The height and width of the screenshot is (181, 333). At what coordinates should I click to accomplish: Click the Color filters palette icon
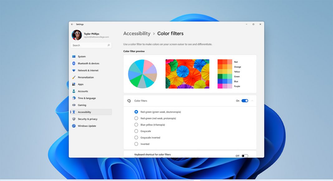[x=129, y=101]
